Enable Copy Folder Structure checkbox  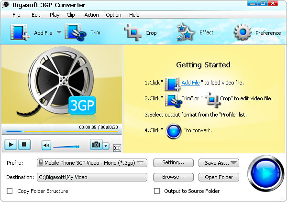click(10, 191)
